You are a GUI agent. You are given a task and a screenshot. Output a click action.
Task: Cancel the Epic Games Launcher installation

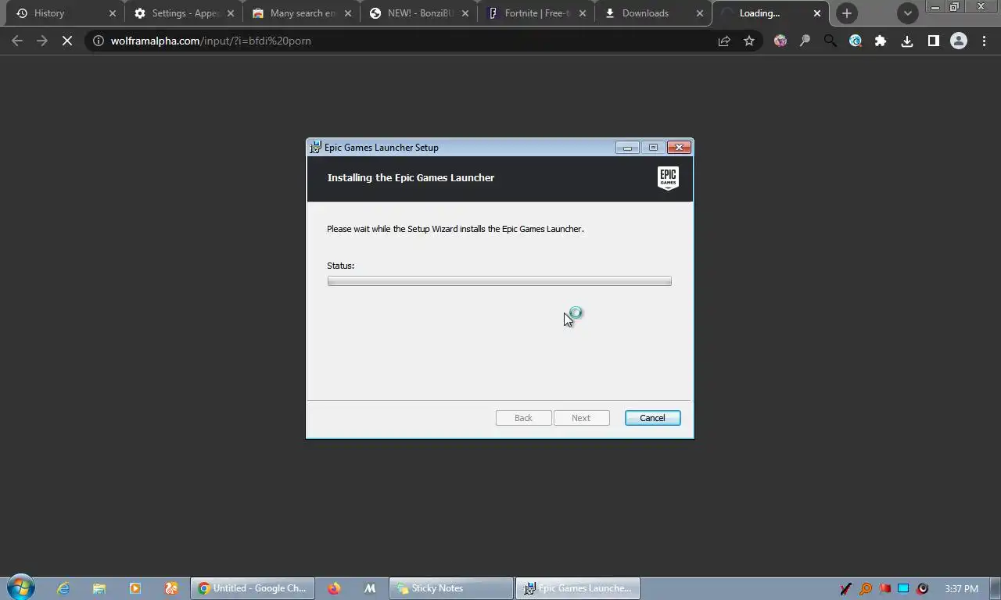coord(652,418)
